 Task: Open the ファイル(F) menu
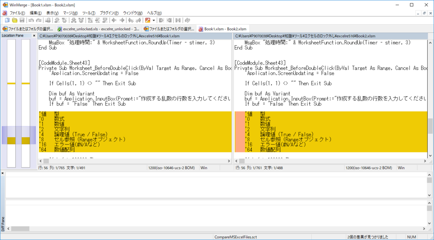(17, 13)
